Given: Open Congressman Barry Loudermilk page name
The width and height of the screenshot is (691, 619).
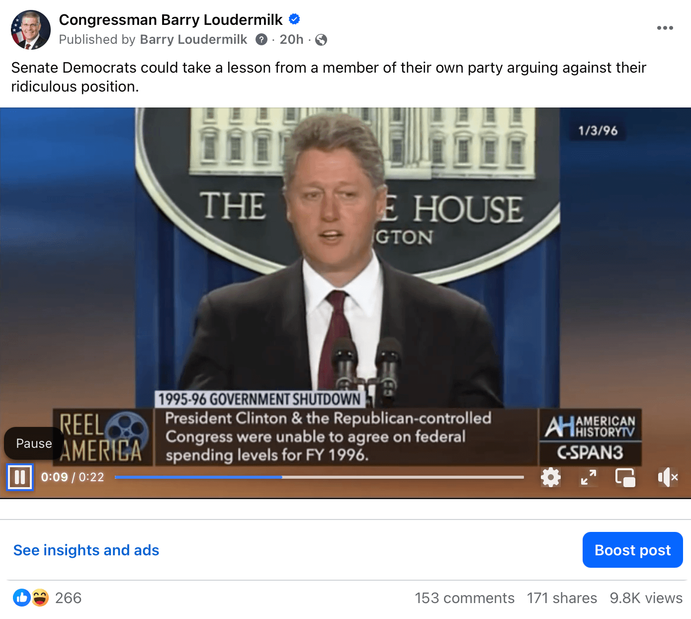Looking at the screenshot, I should [171, 19].
